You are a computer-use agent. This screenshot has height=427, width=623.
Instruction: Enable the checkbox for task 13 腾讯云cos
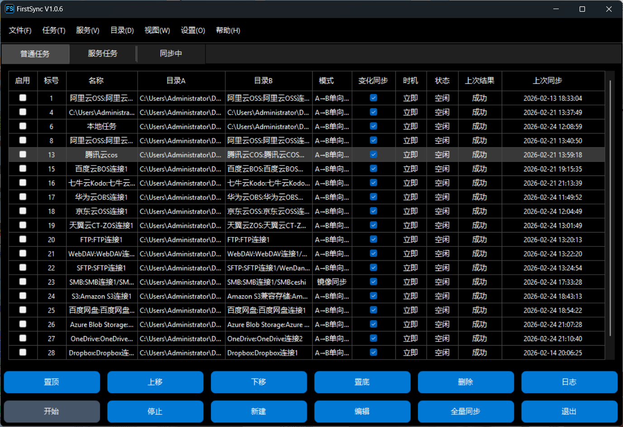coord(23,154)
